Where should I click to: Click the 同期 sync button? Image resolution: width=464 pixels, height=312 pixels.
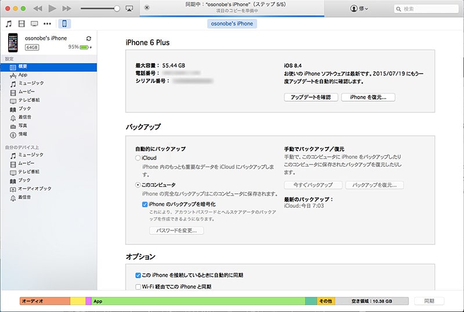(429, 301)
